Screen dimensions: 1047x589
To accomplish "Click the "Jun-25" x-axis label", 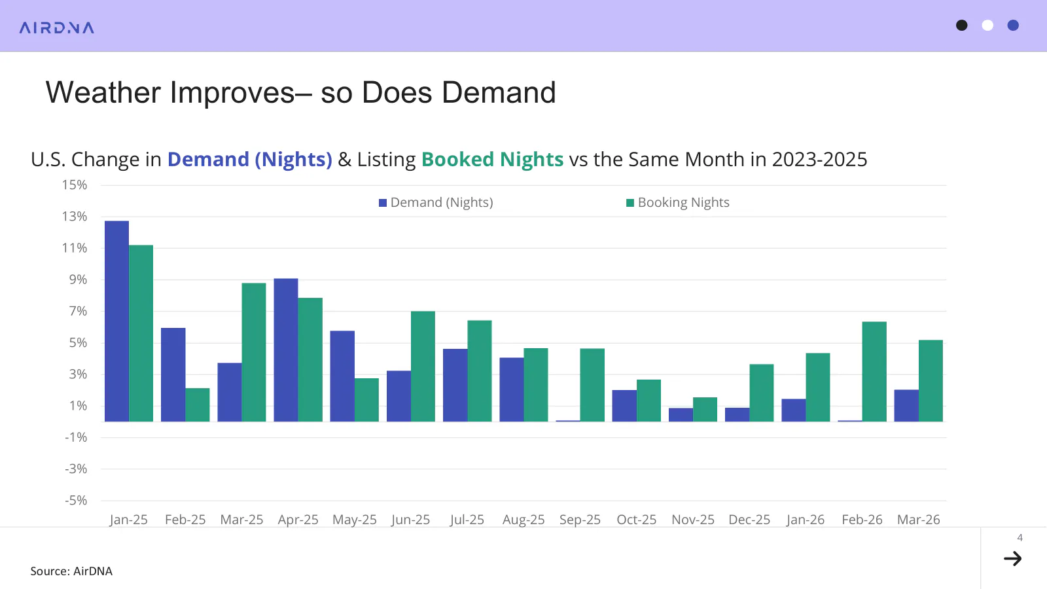I will pos(410,520).
